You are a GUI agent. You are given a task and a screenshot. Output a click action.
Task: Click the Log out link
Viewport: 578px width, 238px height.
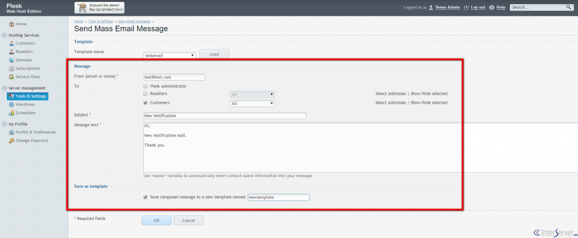478,7
